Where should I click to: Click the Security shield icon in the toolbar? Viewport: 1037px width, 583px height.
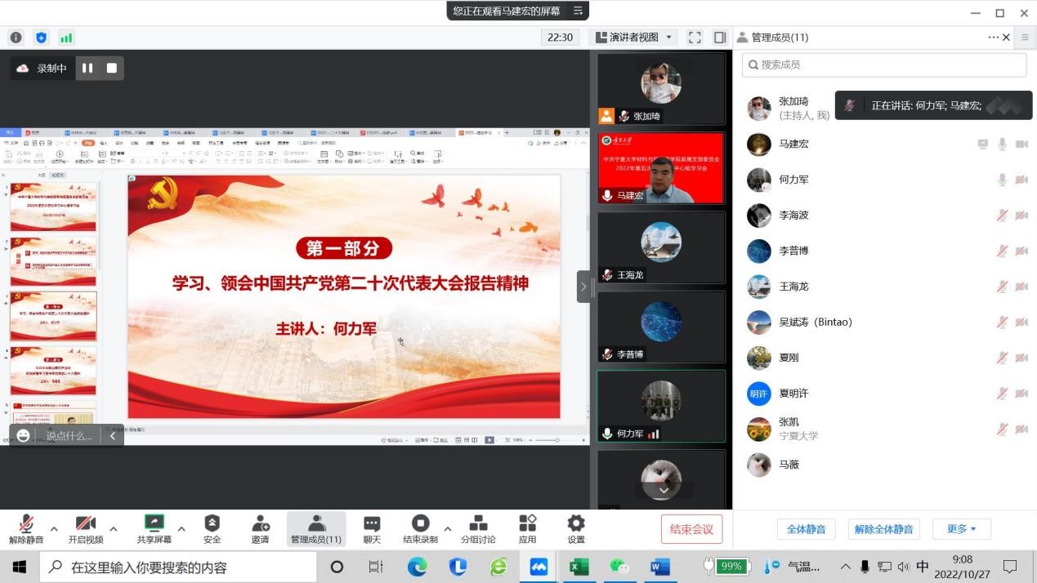click(212, 528)
